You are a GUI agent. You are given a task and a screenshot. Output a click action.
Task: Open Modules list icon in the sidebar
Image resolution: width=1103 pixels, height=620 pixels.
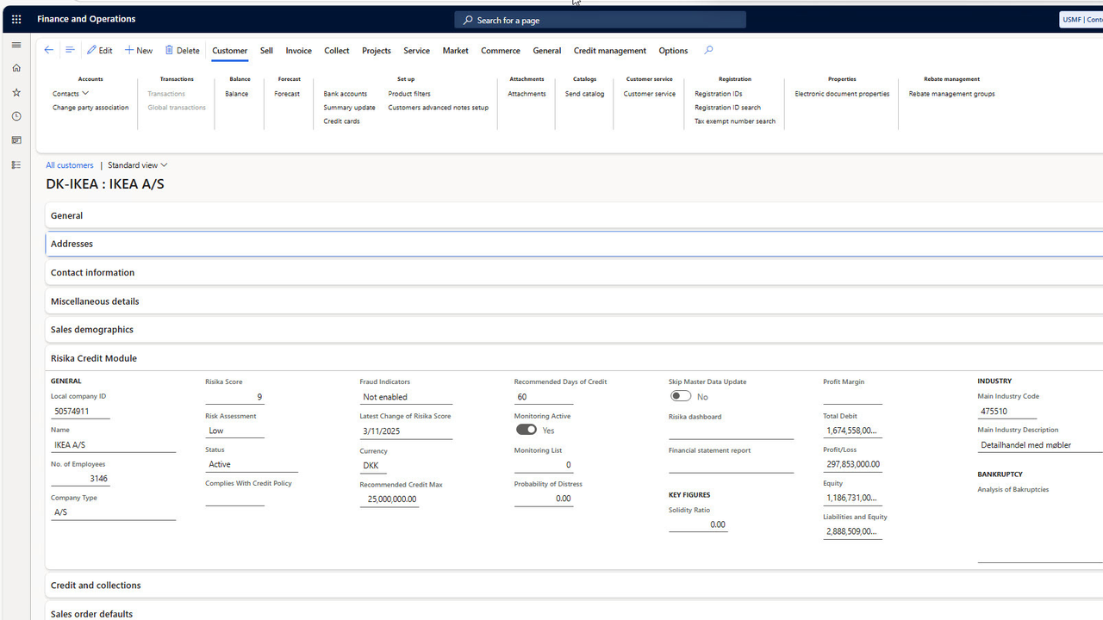coord(16,164)
